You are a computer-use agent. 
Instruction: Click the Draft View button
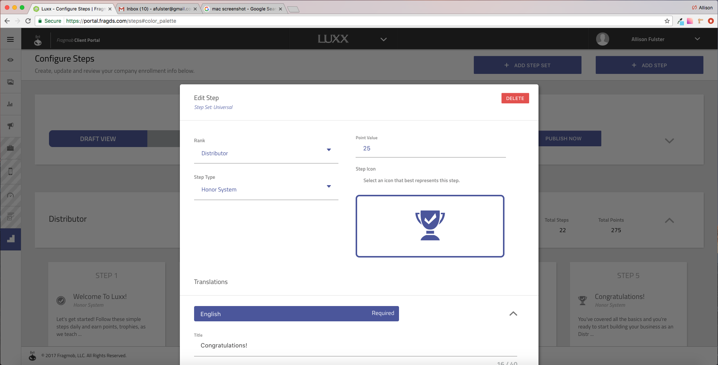click(x=98, y=139)
